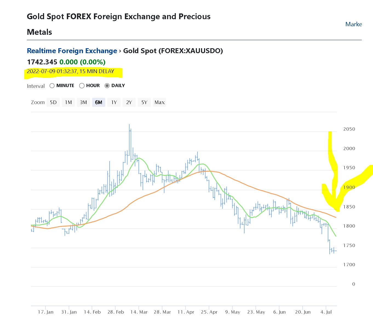373x324 pixels.
Task: Select the HOUR interval radio button
Action: click(x=82, y=86)
